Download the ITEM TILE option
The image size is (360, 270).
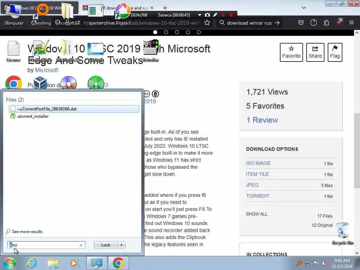click(x=257, y=174)
